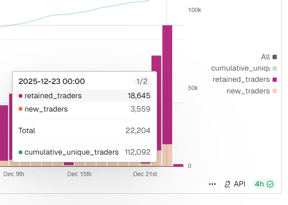Click the cumulative_uniq light green legend swatch

click(275, 68)
